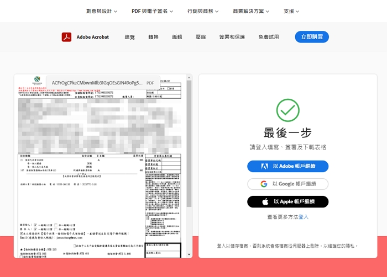Click the 最後一步 heading
Viewport: 387px width, 277px height.
pyautogui.click(x=288, y=133)
